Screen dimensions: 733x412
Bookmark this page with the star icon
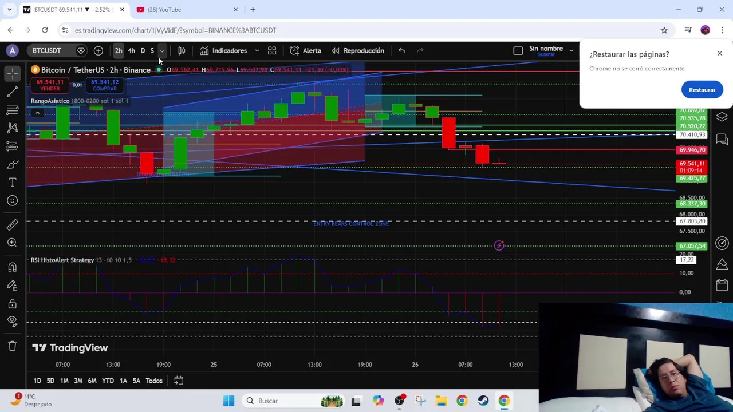tap(664, 30)
